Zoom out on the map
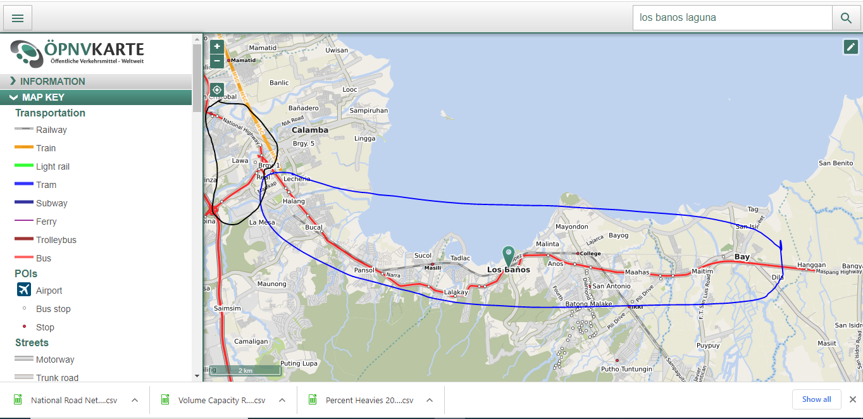The height and width of the screenshot is (419, 863). point(217,61)
